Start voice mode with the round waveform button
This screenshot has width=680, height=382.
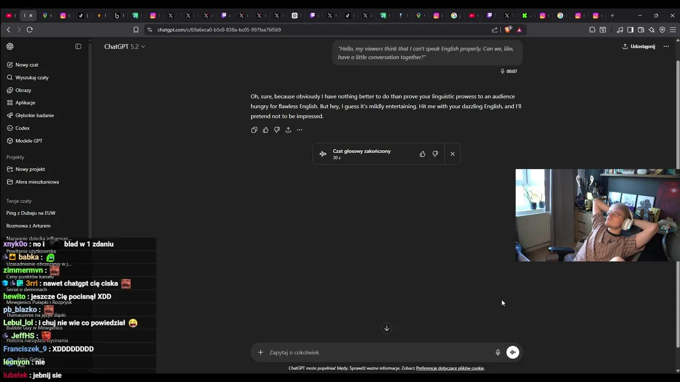(513, 352)
